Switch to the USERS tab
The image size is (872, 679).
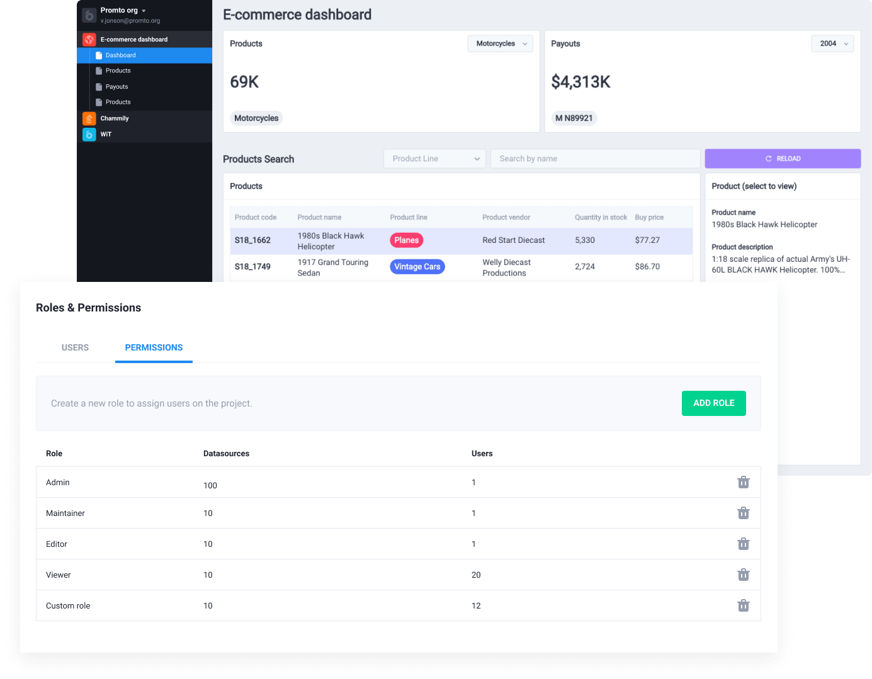(75, 347)
